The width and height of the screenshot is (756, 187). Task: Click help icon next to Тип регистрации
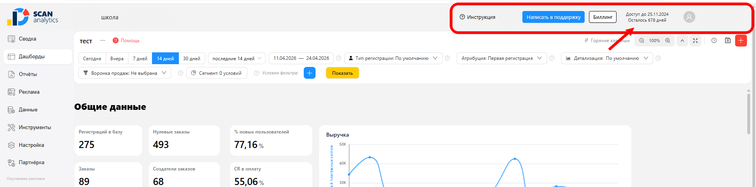pos(448,58)
